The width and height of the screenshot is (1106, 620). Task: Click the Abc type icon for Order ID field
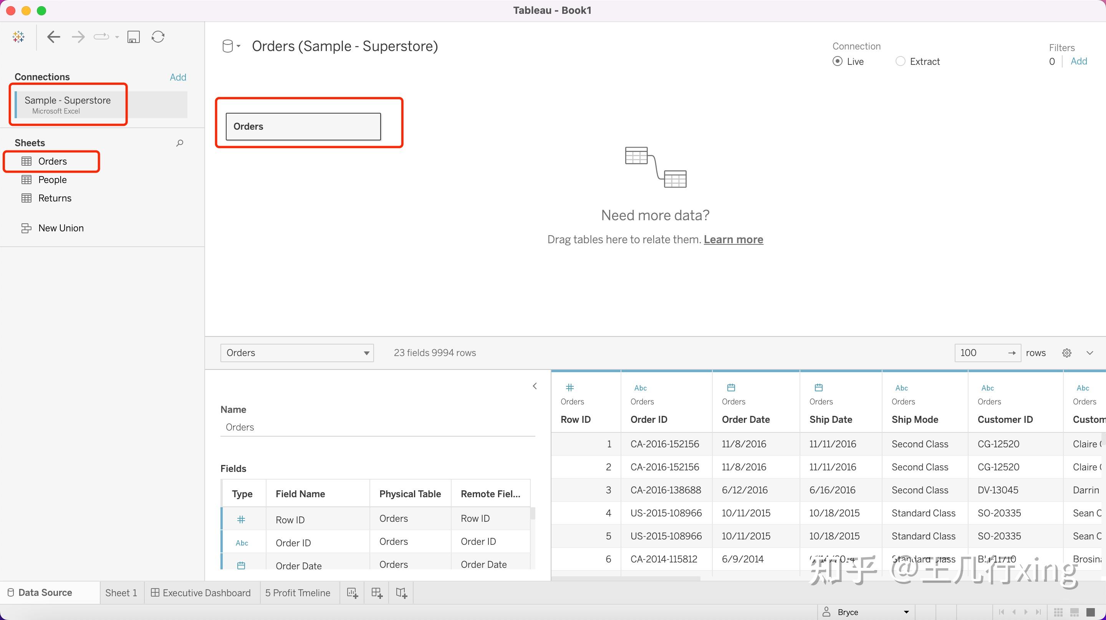tap(242, 543)
